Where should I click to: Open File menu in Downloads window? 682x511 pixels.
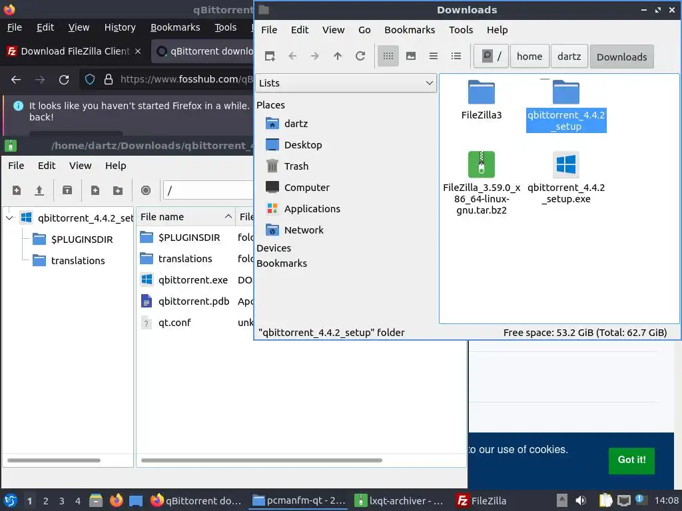tap(269, 30)
